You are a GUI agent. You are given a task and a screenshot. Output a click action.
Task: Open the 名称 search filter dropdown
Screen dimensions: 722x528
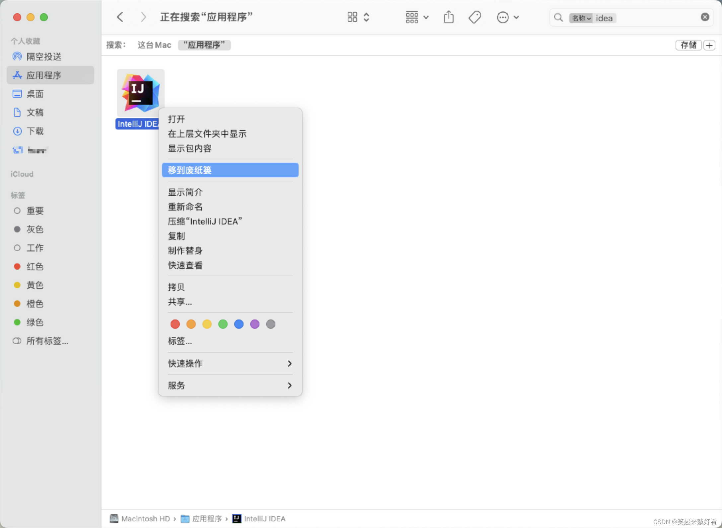point(581,18)
